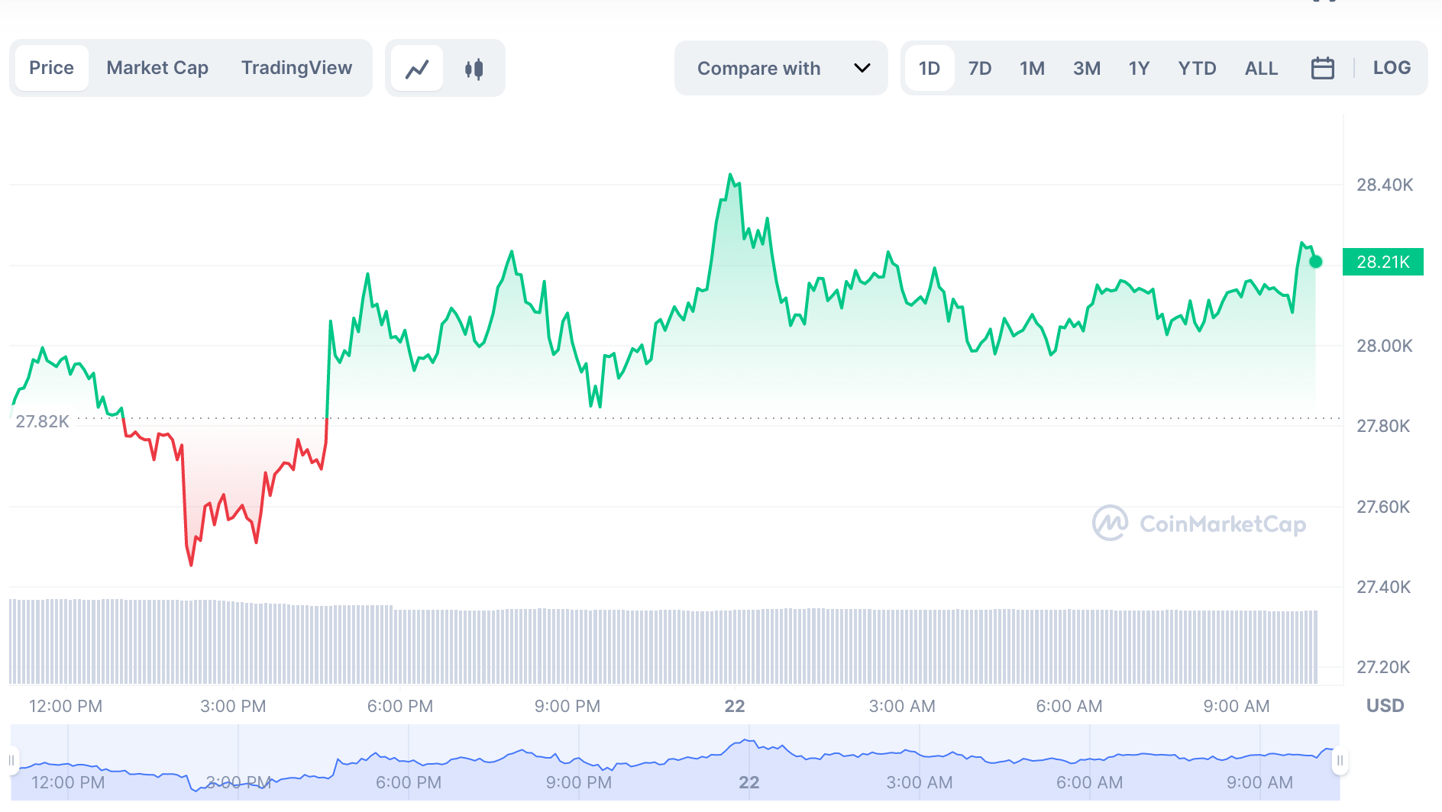Click the bold 22 date label on main axis

point(734,706)
